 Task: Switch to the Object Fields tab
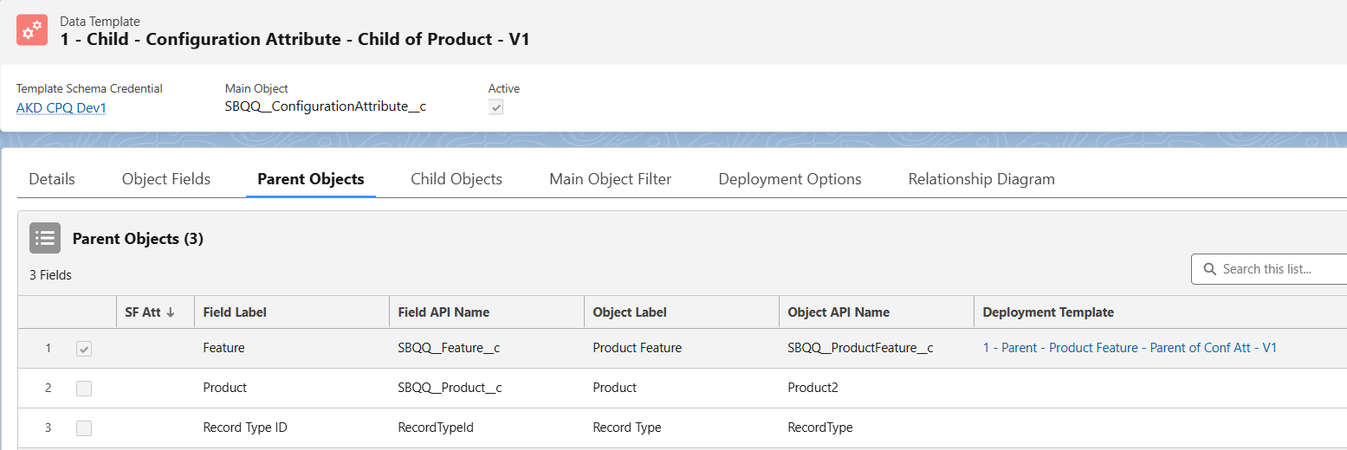[x=166, y=179]
